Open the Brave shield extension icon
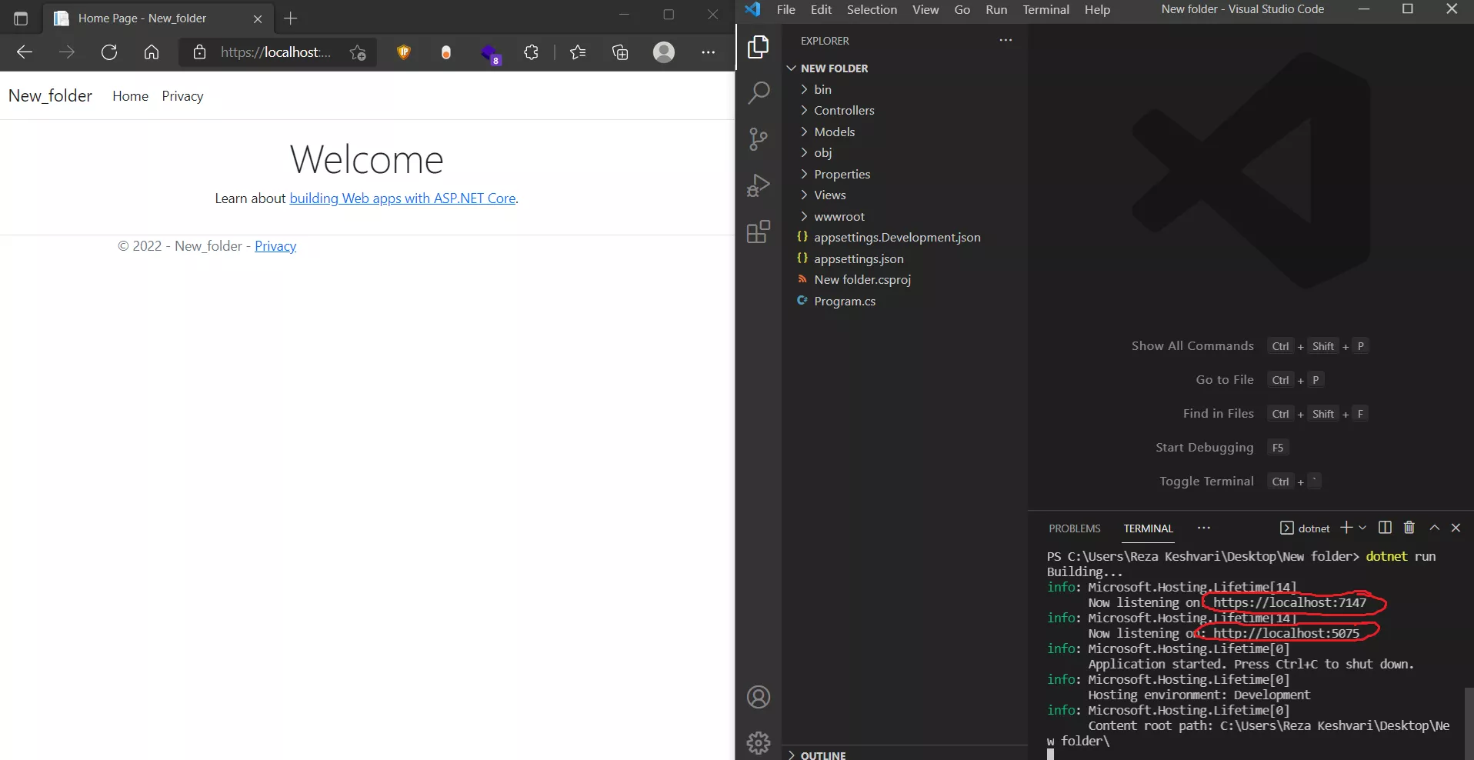Viewport: 1474px width, 760px height. pos(404,52)
